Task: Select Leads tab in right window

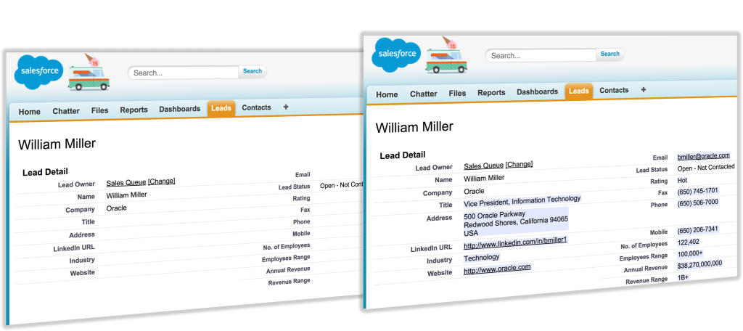Action: (x=579, y=91)
